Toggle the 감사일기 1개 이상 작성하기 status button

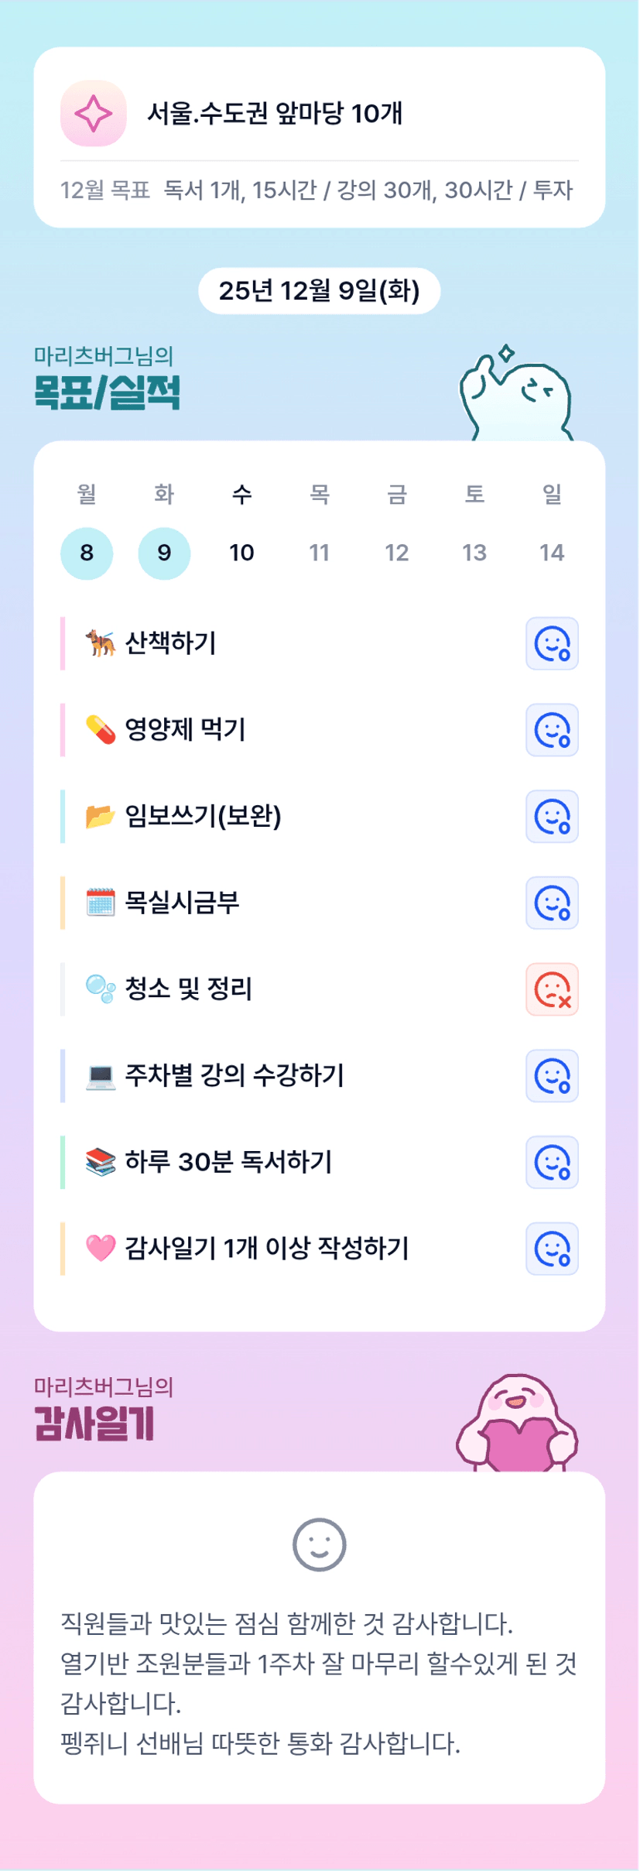[552, 1249]
